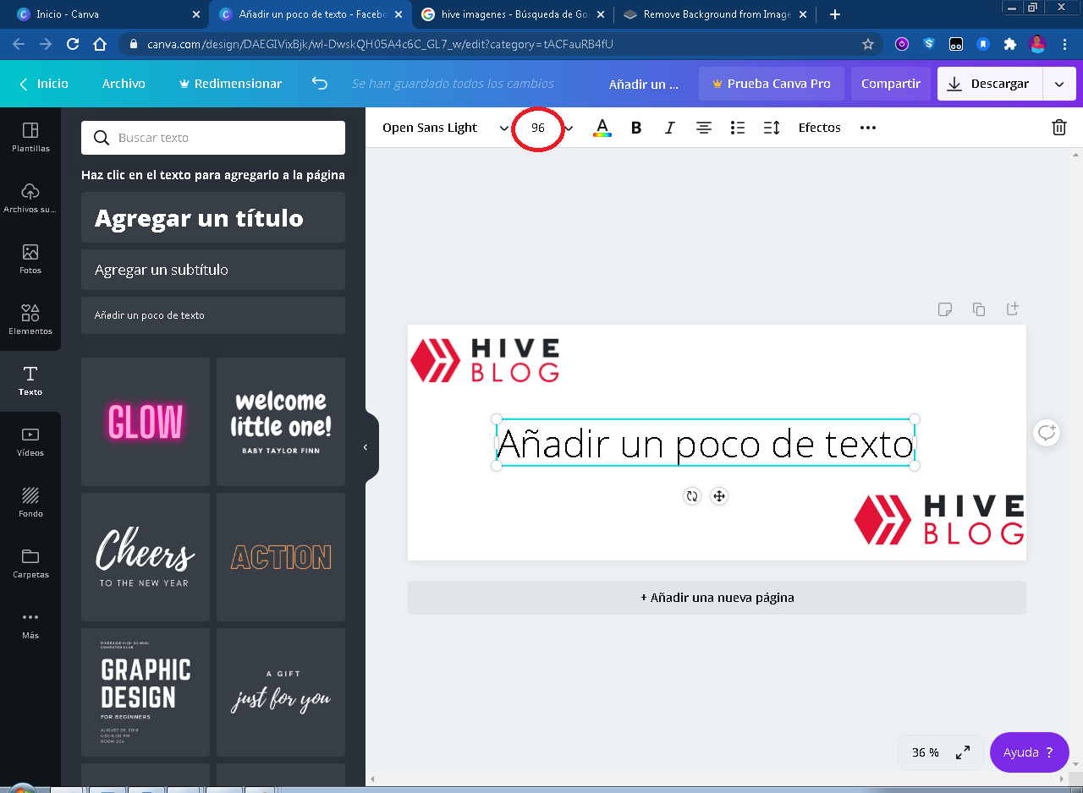This screenshot has width=1083, height=793.
Task: Open the Elementos sidebar panel
Action: tap(30, 320)
